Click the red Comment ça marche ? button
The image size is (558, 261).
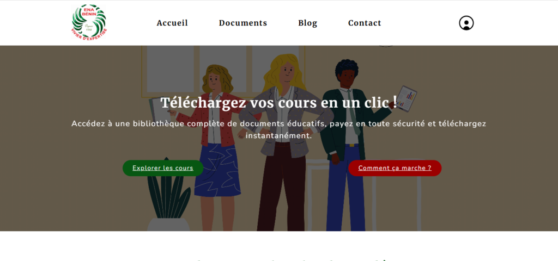pyautogui.click(x=395, y=168)
